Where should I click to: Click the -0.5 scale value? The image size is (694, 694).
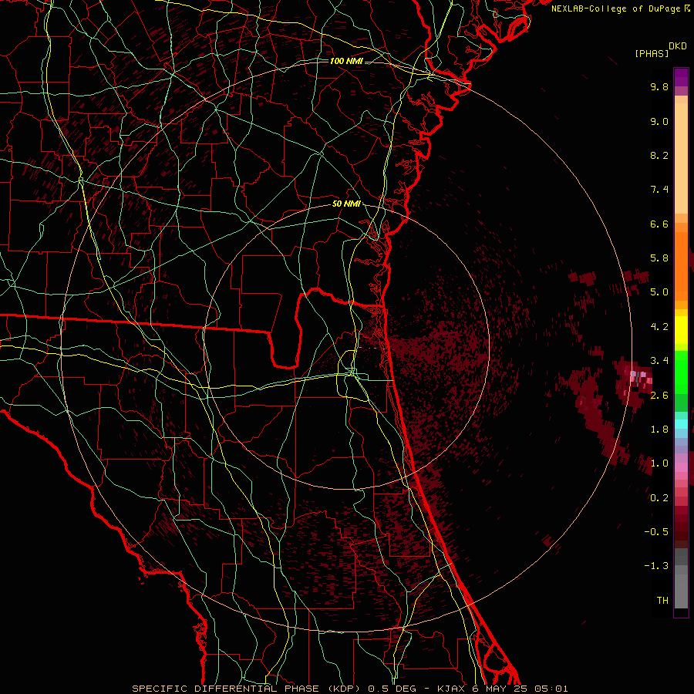coord(656,532)
